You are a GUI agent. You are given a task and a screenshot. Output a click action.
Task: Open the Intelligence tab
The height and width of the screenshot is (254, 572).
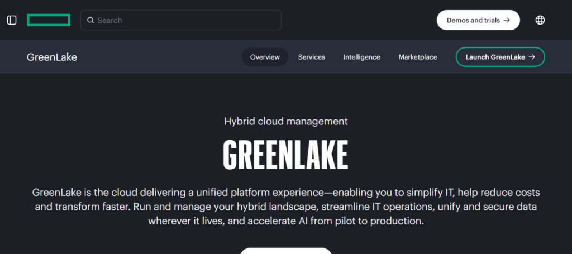click(x=361, y=57)
